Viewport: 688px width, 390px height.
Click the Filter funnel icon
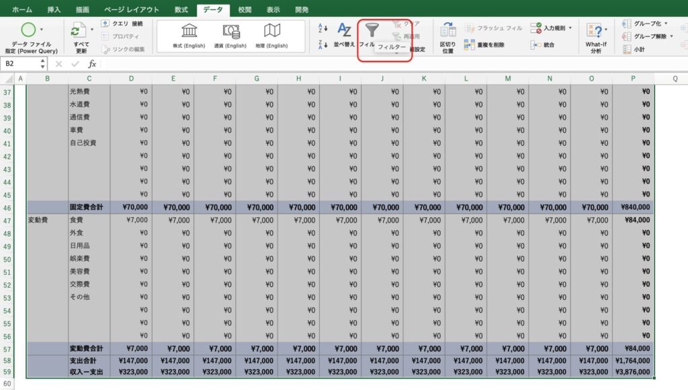[372, 30]
